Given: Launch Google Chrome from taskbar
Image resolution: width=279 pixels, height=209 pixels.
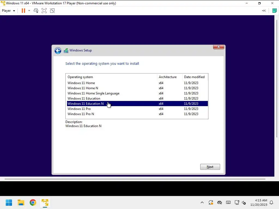Looking at the screenshot, I should (x=33, y=202).
